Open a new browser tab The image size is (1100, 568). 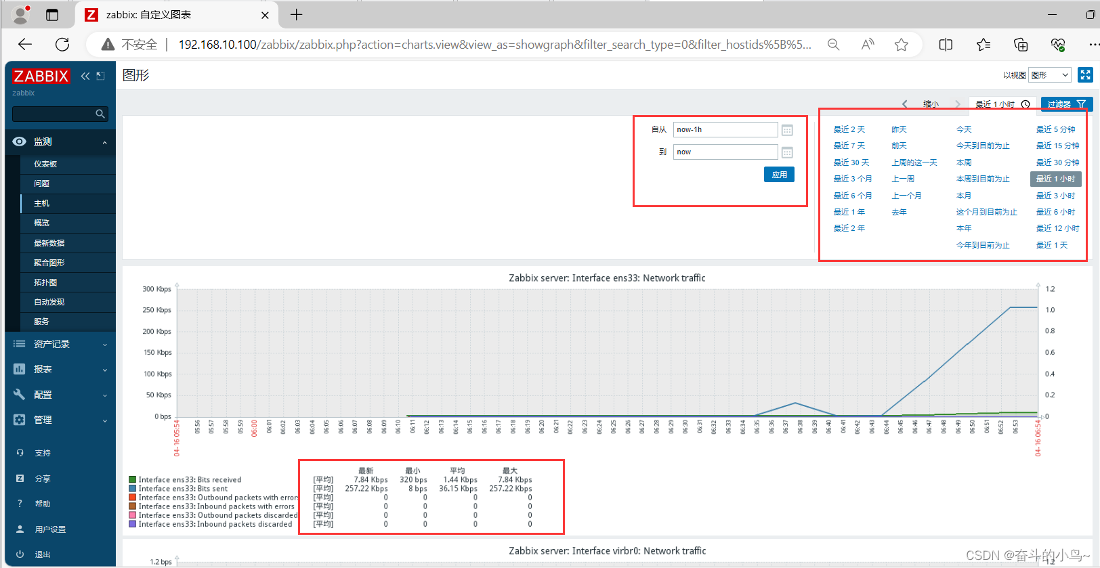pyautogui.click(x=297, y=15)
